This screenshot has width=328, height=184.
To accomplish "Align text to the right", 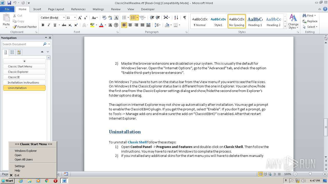I will click(136, 25).
